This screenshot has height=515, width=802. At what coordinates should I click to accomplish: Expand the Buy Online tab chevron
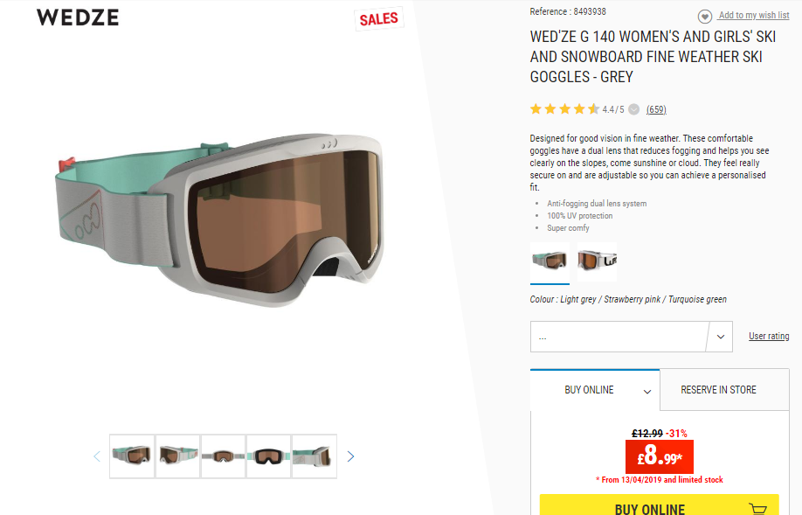(647, 392)
